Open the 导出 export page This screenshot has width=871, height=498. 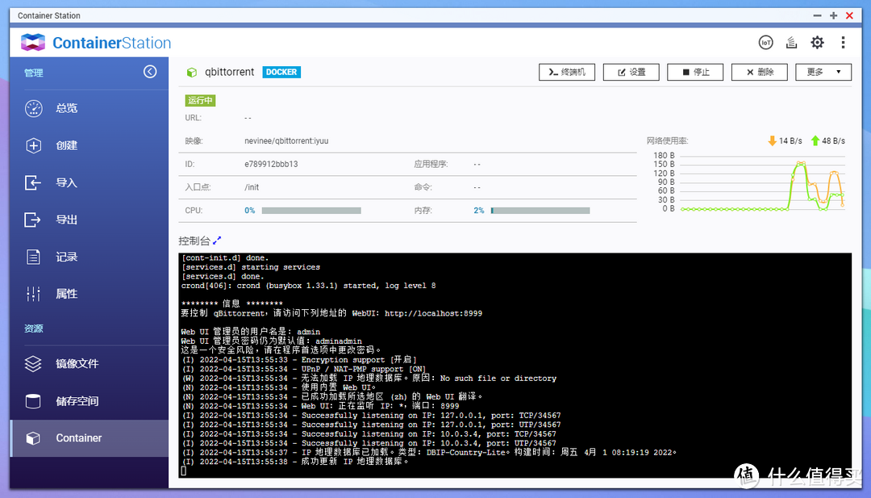89,220
